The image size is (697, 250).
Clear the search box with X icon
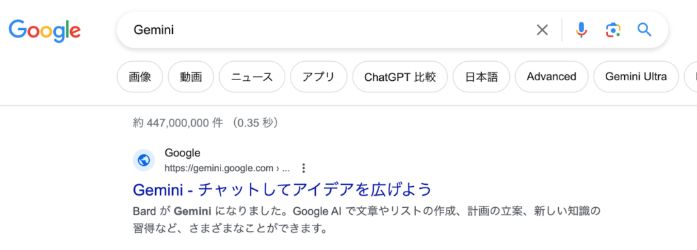click(x=542, y=30)
